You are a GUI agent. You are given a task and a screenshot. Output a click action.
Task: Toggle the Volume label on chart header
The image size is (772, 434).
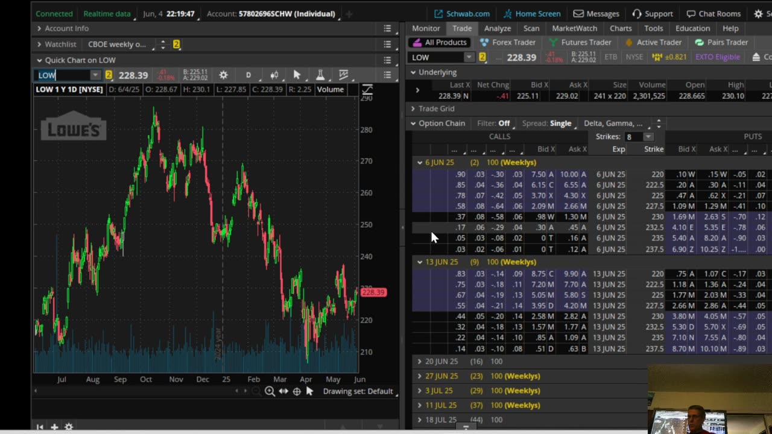(x=331, y=89)
